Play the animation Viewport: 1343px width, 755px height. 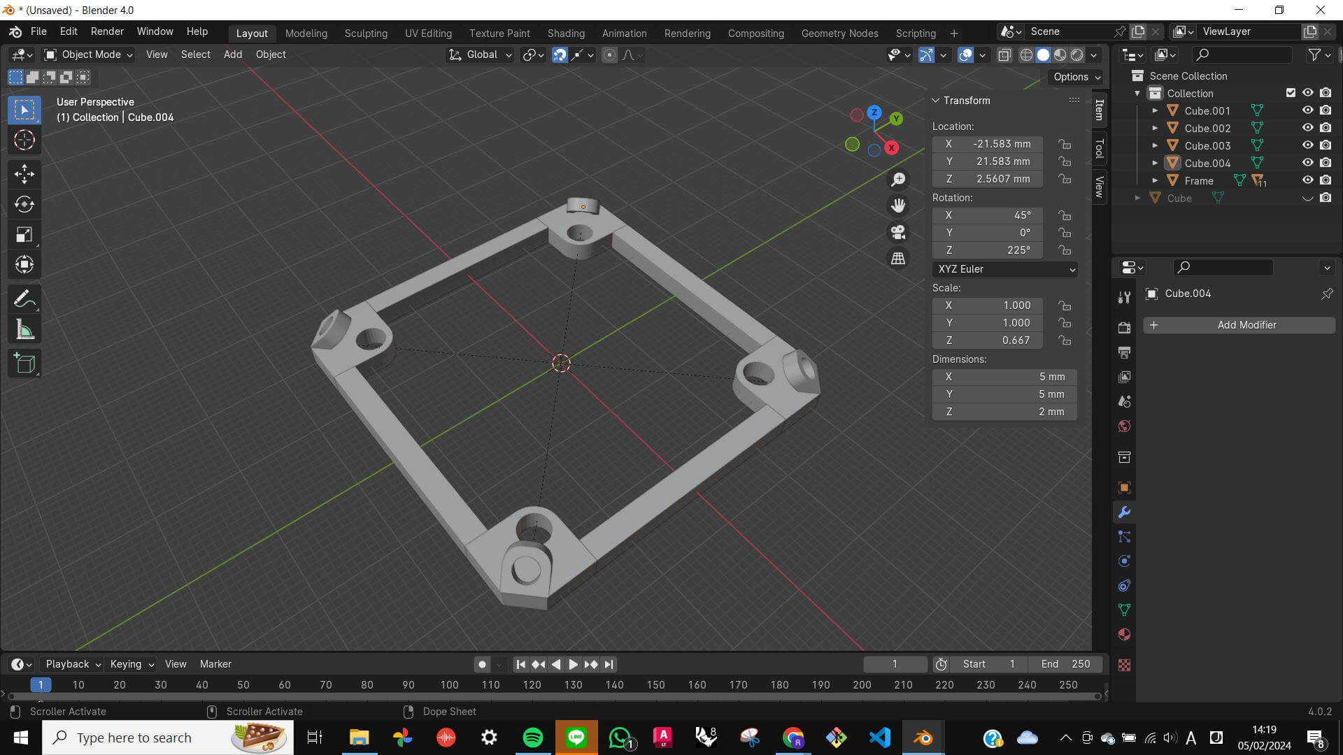[573, 665]
